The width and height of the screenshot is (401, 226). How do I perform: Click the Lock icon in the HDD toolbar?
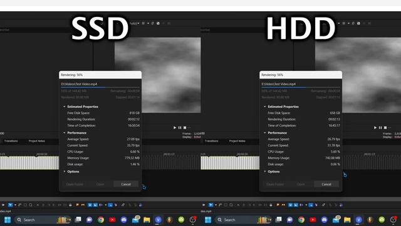(271, 205)
